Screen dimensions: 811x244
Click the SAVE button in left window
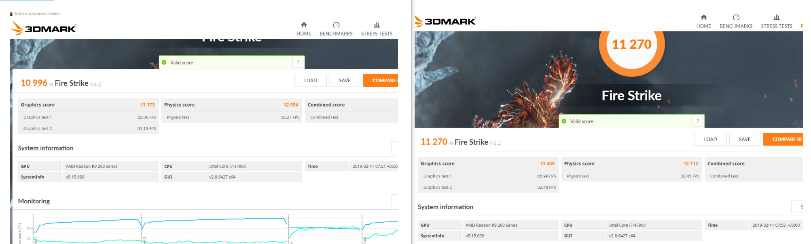coord(345,81)
